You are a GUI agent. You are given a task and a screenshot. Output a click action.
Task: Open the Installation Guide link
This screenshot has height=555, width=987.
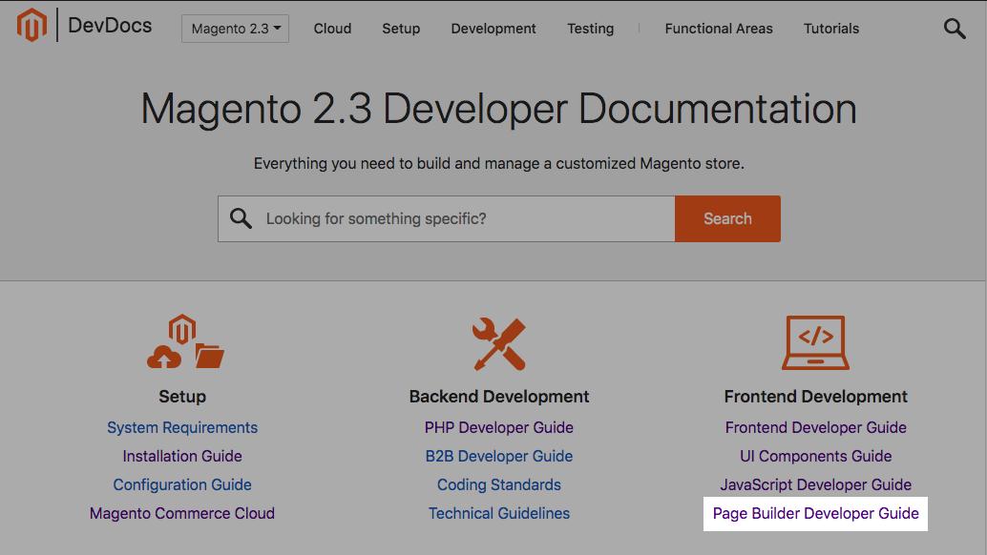click(182, 457)
